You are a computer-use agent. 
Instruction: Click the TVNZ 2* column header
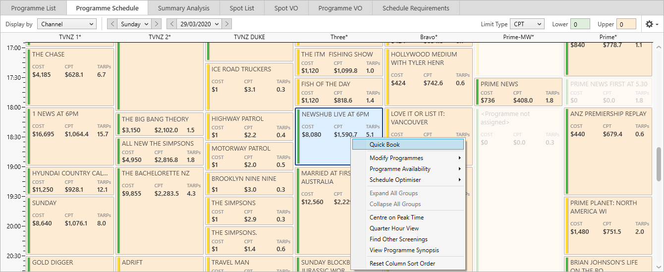pyautogui.click(x=160, y=37)
